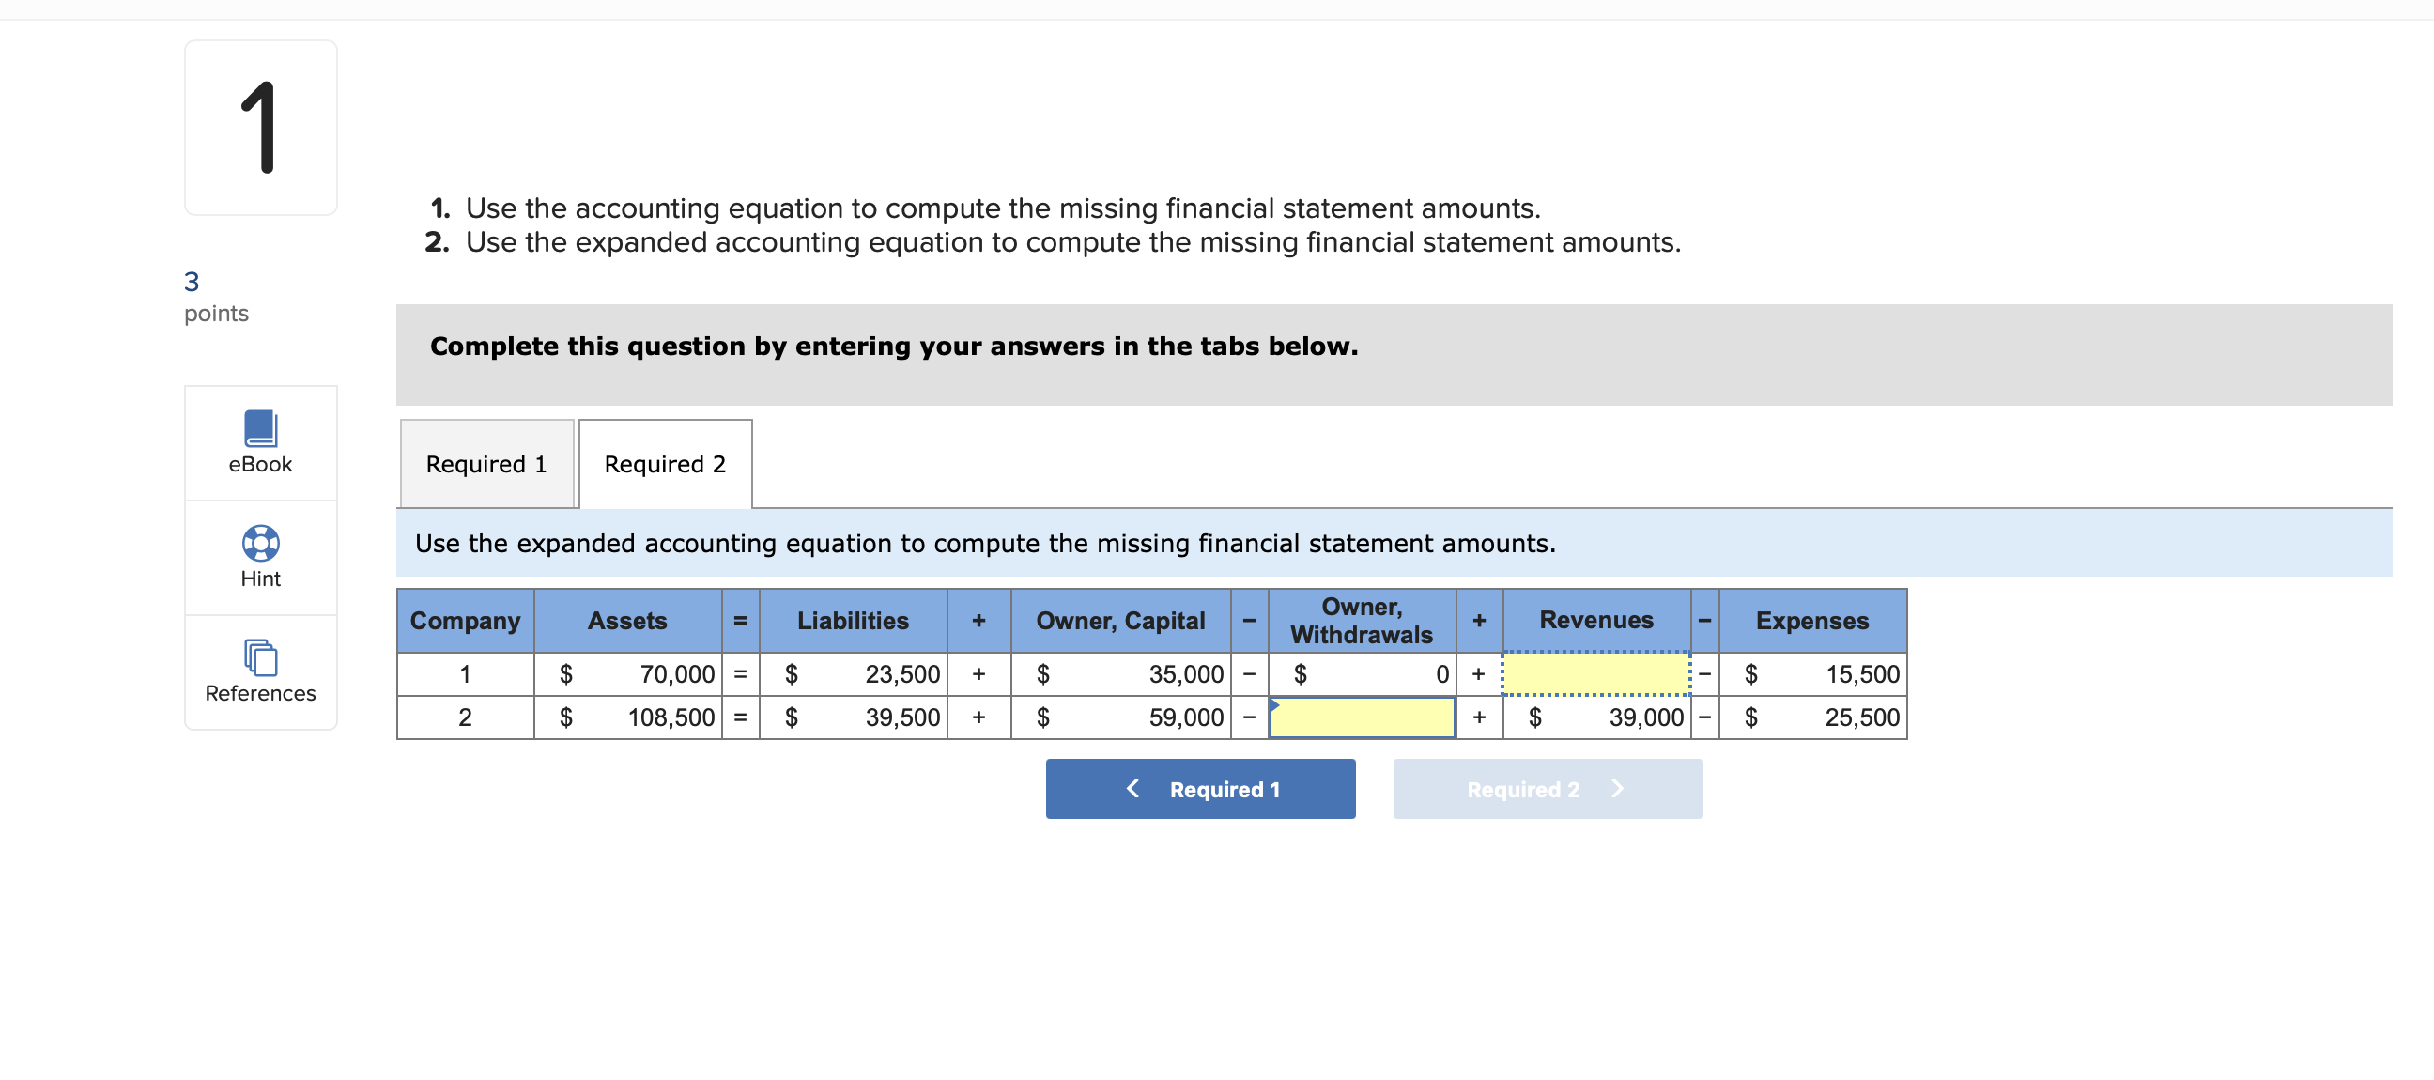
Task: Click the book icon above eBook label
Action: point(260,430)
